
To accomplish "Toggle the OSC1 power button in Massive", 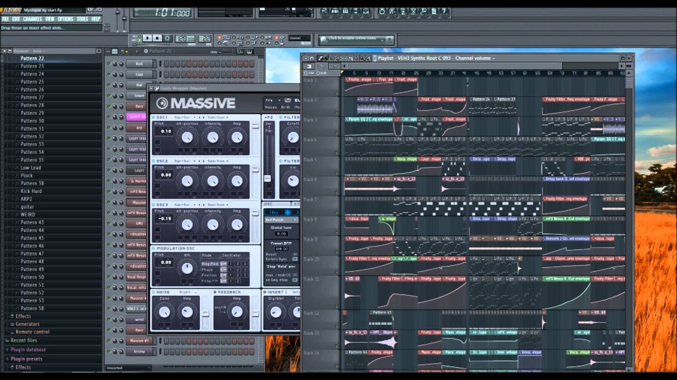I will 154,117.
